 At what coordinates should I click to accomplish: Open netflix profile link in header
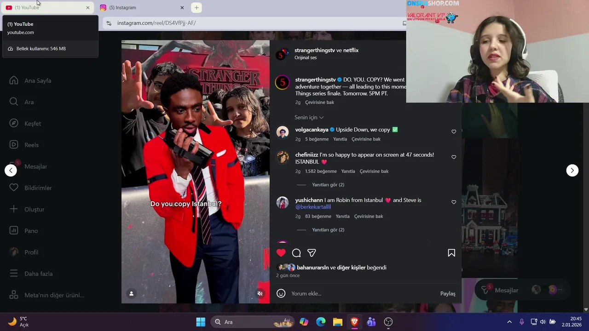351,50
